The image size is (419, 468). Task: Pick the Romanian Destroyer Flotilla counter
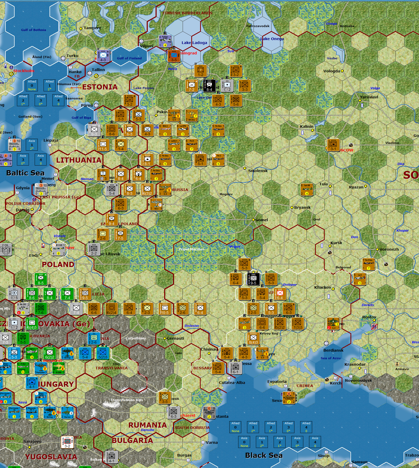pos(209,413)
